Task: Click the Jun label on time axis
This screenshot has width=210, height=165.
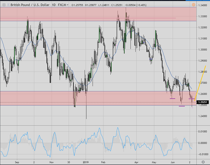Action: click(173, 162)
